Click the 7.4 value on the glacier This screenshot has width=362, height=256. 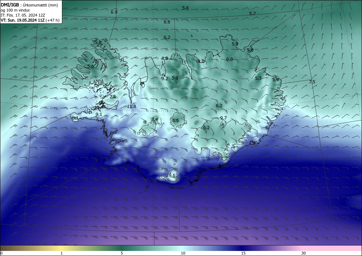pyautogui.click(x=155, y=119)
